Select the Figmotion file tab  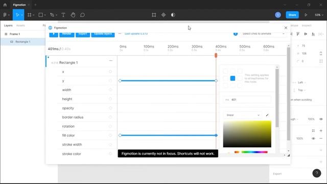tap(19, 5)
